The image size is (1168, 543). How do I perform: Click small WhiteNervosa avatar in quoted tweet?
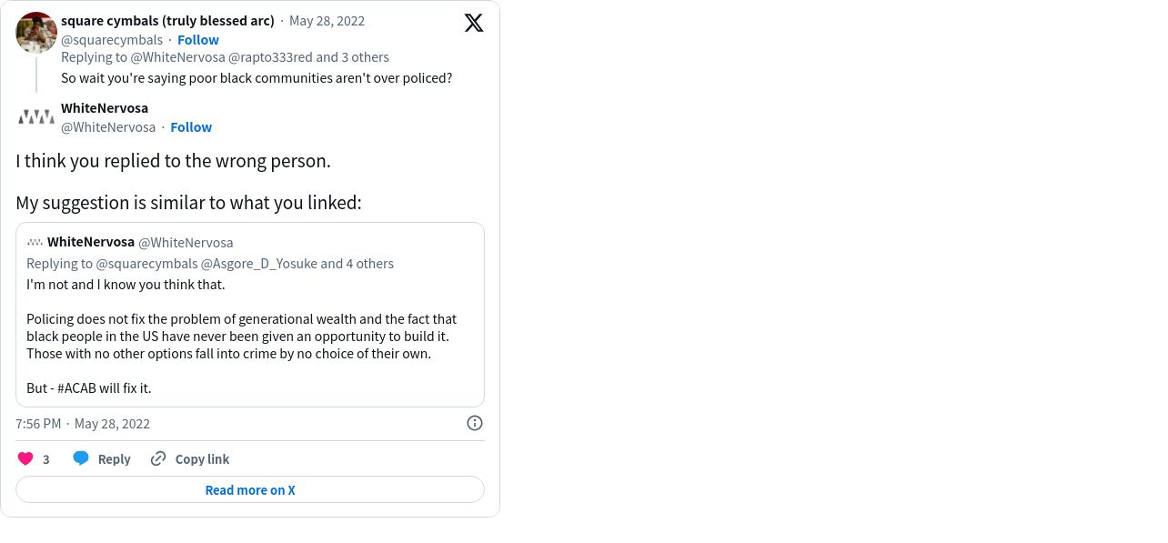click(35, 242)
